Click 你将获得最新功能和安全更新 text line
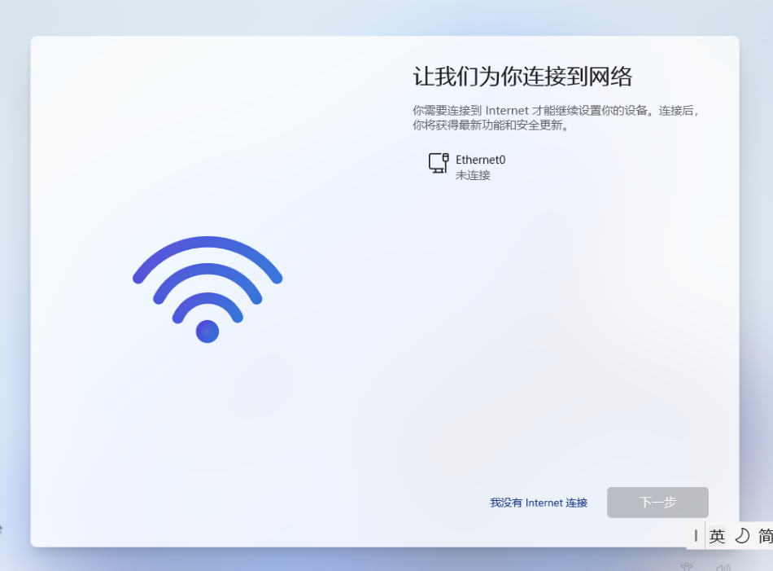The height and width of the screenshot is (571, 773). pyautogui.click(x=491, y=125)
